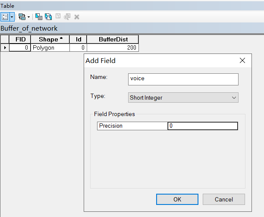Click the BufferDist cell showing 200
Screen dimensions: 264x217
click(113, 47)
